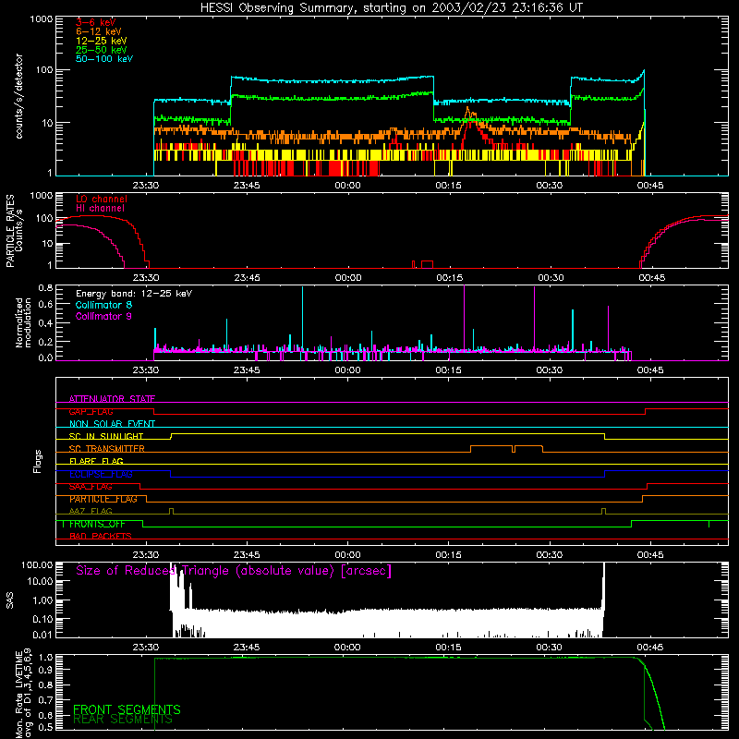
Task: Click the SC_TRANSMITTER flag label
Action: coord(107,449)
